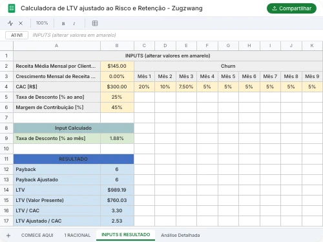323x242 pixels.
Task: Add a new sheet with plus icon
Action: pos(8,236)
